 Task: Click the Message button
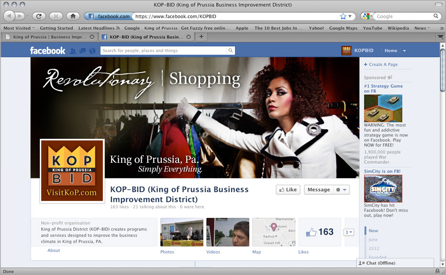pyautogui.click(x=319, y=190)
